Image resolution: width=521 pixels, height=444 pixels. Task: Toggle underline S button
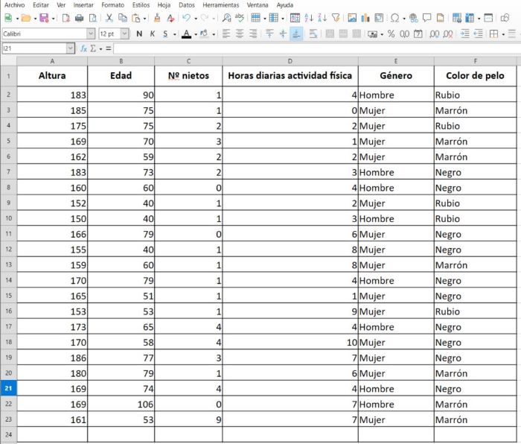click(x=165, y=34)
